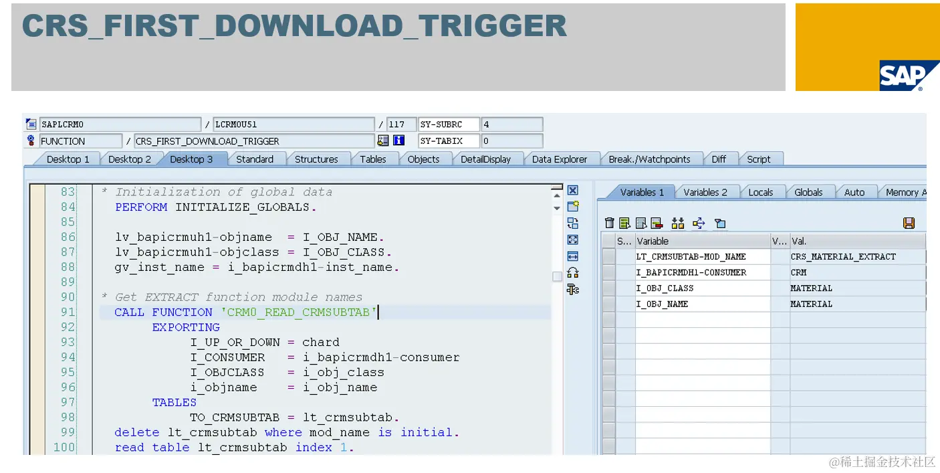Click the navigate icon after CRS_FIRST_DOWNLOAD_TRIGGER field

click(x=383, y=140)
